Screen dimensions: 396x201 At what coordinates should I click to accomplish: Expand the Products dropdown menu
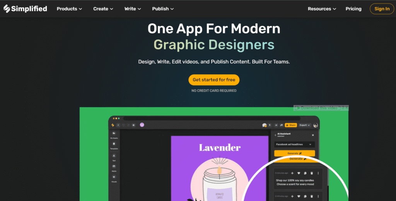(x=69, y=9)
